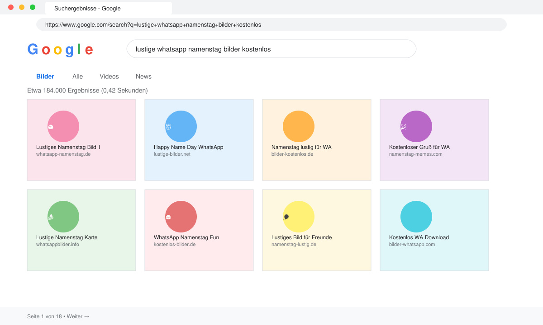Click source kostenlos-bilder.de
The width and height of the screenshot is (543, 325).
[x=175, y=244]
